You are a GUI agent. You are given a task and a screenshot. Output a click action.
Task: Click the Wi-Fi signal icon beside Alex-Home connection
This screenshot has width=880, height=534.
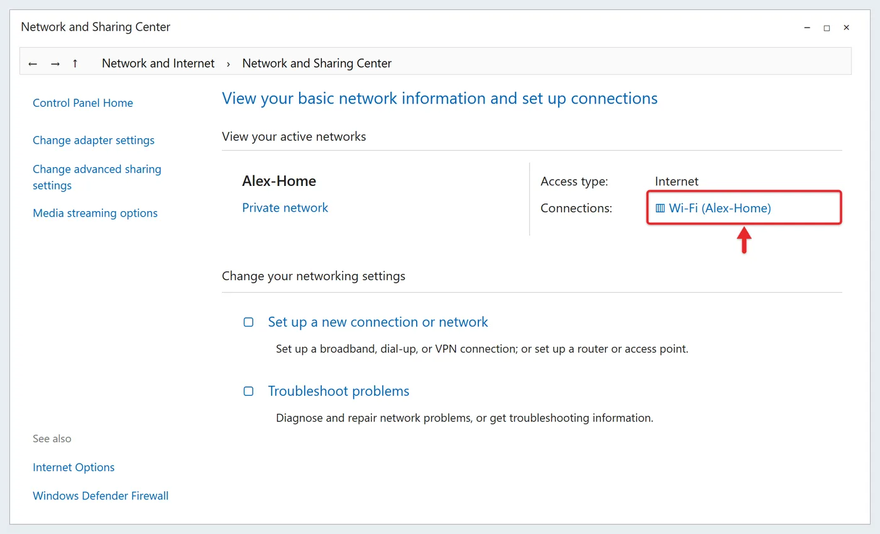660,208
